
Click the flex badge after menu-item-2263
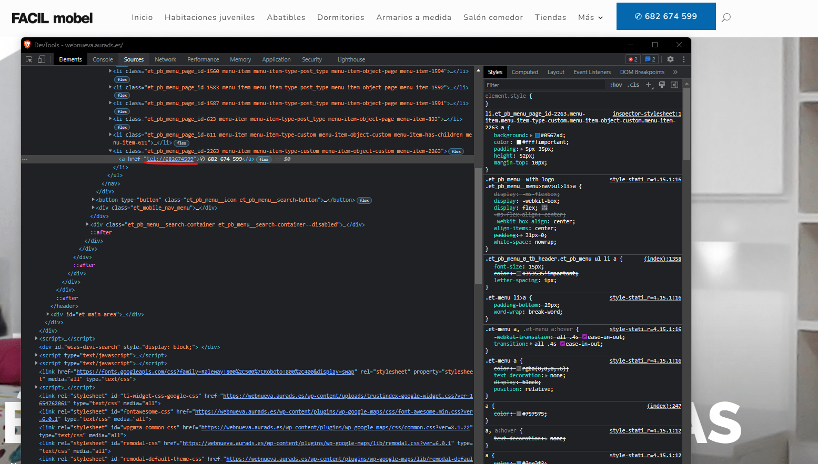[x=456, y=151]
